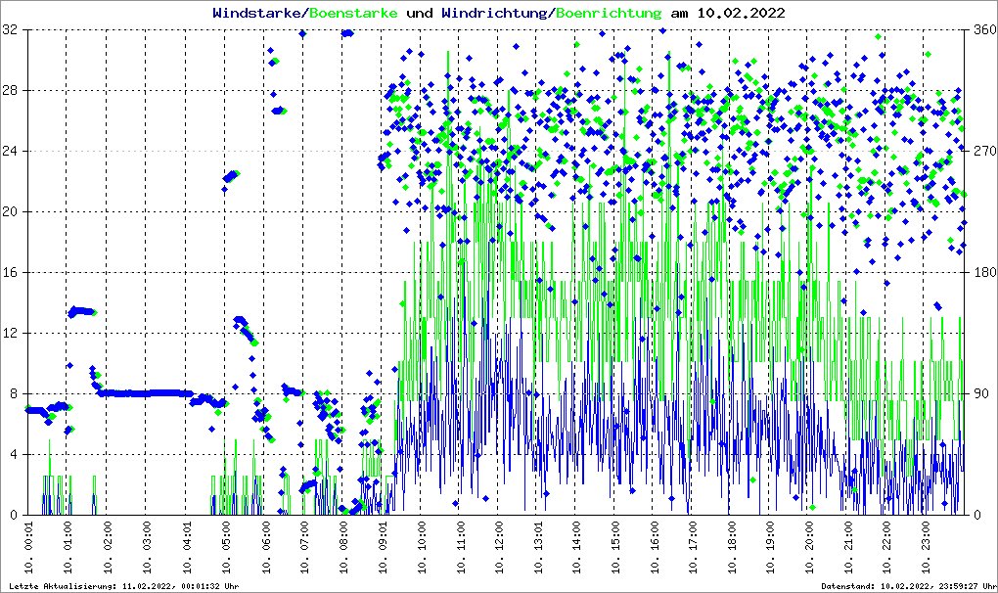
Task: Click the '10. 02:00' time axis label
Action: 108,547
